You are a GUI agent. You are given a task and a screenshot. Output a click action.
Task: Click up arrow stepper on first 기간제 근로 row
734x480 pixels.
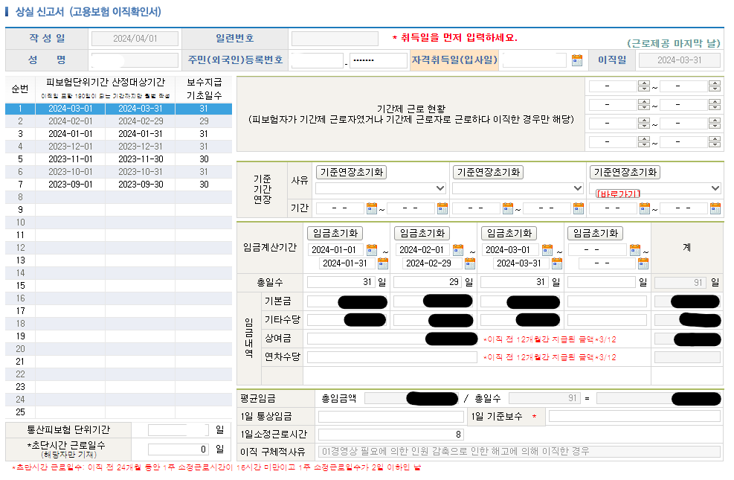coord(643,83)
